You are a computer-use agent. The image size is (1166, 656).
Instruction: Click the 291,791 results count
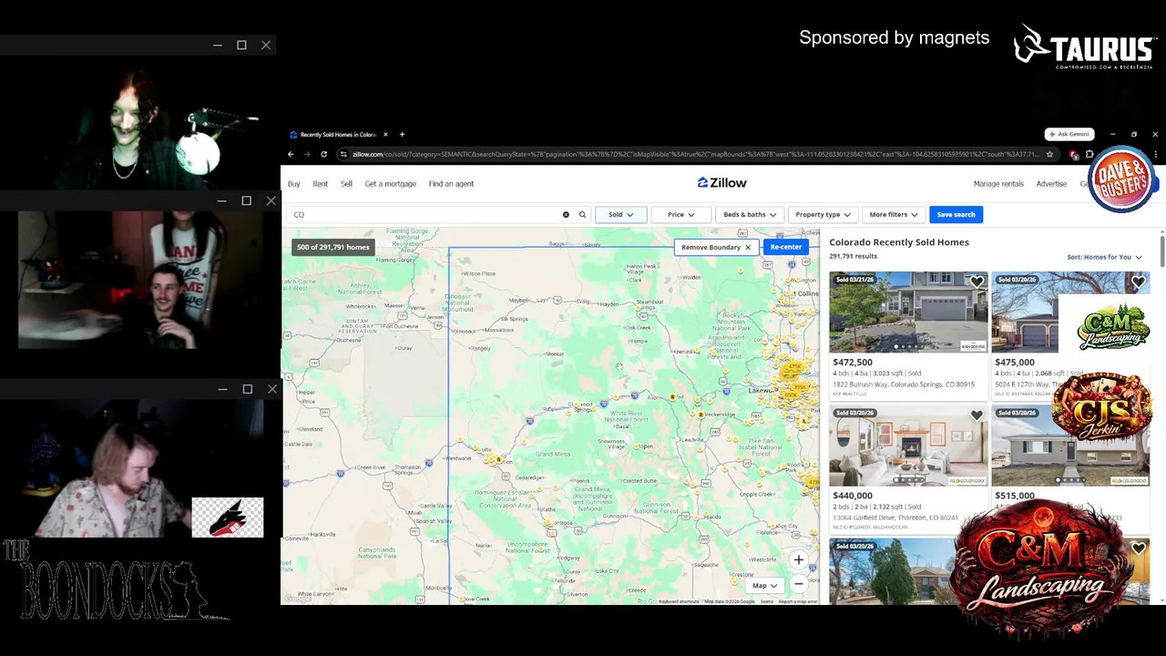853,256
